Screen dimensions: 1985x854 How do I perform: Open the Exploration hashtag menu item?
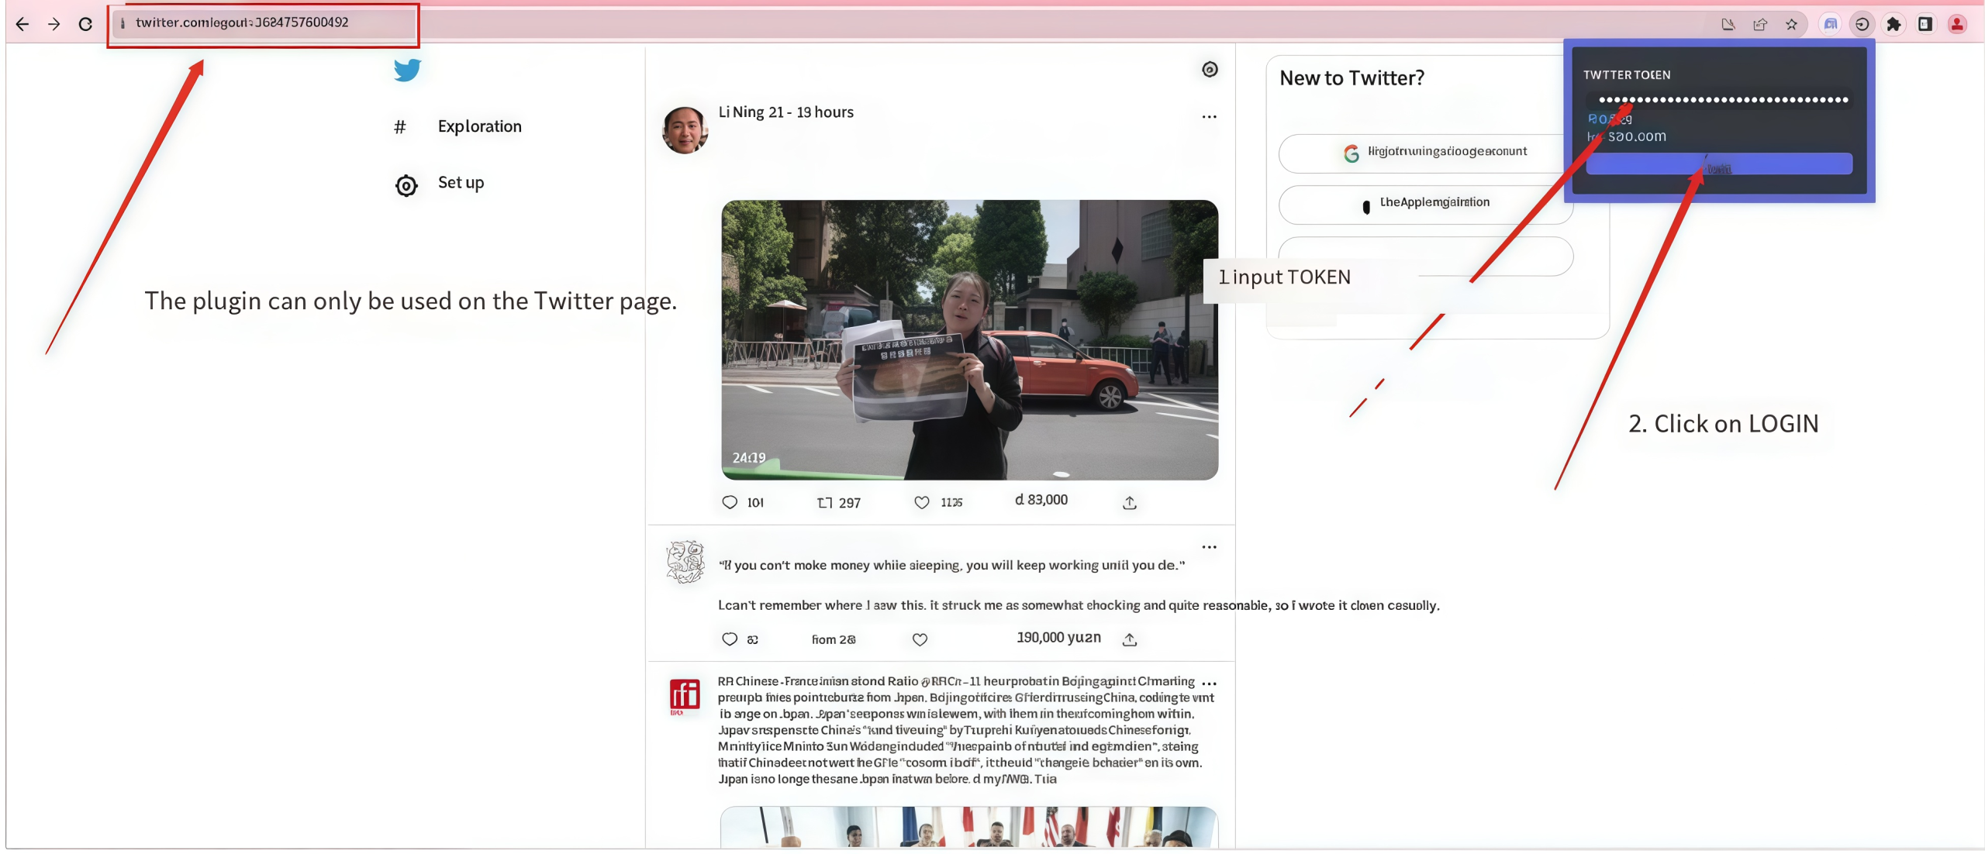pyautogui.click(x=478, y=126)
